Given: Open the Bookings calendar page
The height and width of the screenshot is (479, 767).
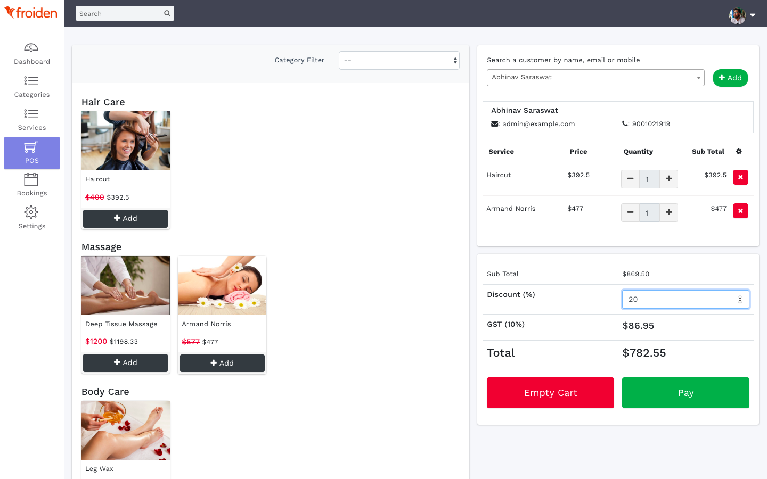Looking at the screenshot, I should pyautogui.click(x=32, y=185).
